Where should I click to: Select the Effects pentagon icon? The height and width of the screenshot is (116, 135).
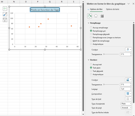tap(96, 16)
